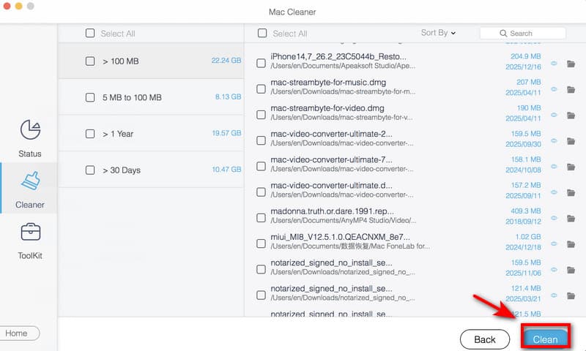Check the > 100 MB category checkbox
The image size is (586, 351).
[x=90, y=61]
